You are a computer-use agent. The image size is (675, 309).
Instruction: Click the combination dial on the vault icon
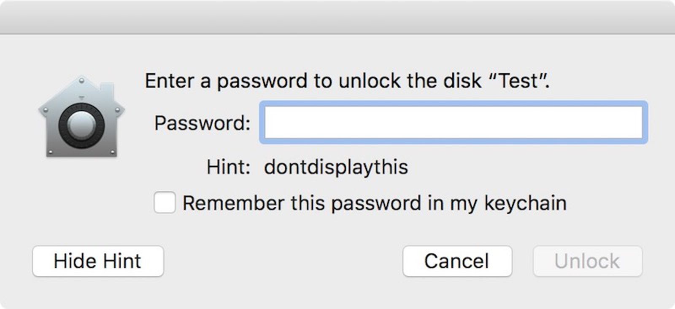tap(81, 126)
